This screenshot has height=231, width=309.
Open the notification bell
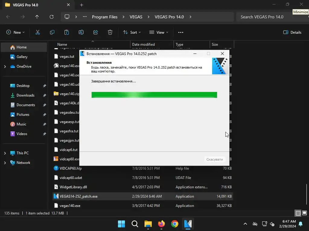click(x=301, y=224)
